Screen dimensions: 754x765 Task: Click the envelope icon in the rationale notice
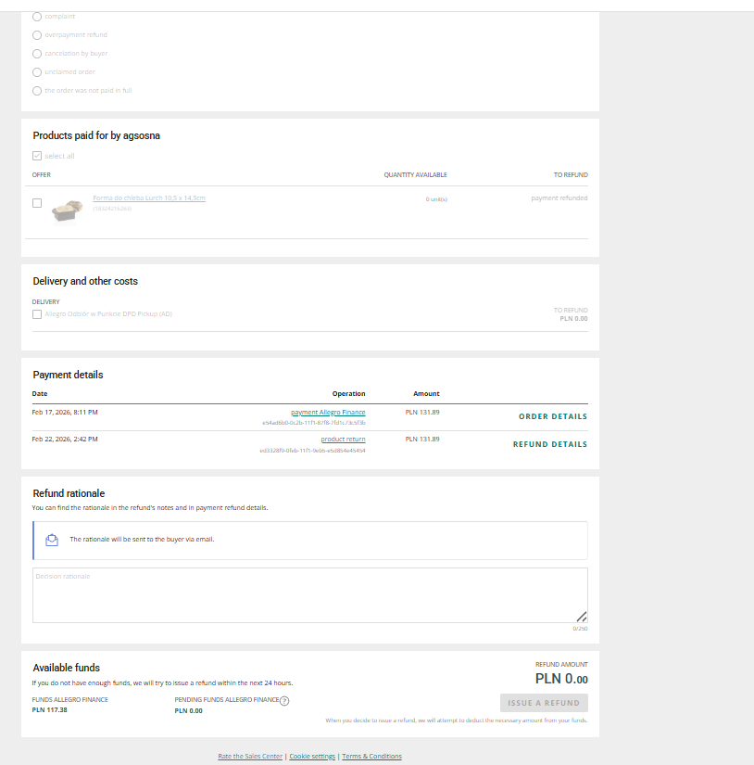pyautogui.click(x=53, y=540)
